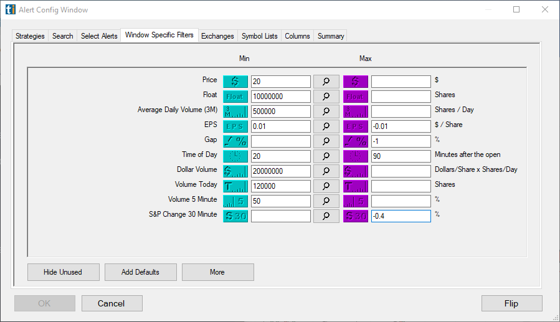Click the purple Max Average Daily Volume icon
Image resolution: width=560 pixels, height=322 pixels.
coord(355,111)
